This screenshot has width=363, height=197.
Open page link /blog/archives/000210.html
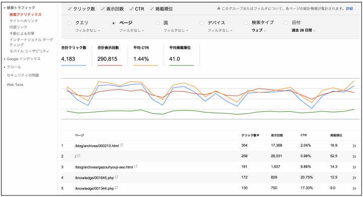click(x=97, y=146)
